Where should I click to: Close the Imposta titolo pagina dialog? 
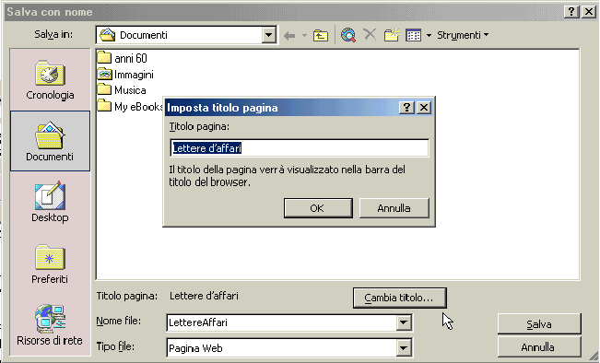(x=424, y=108)
